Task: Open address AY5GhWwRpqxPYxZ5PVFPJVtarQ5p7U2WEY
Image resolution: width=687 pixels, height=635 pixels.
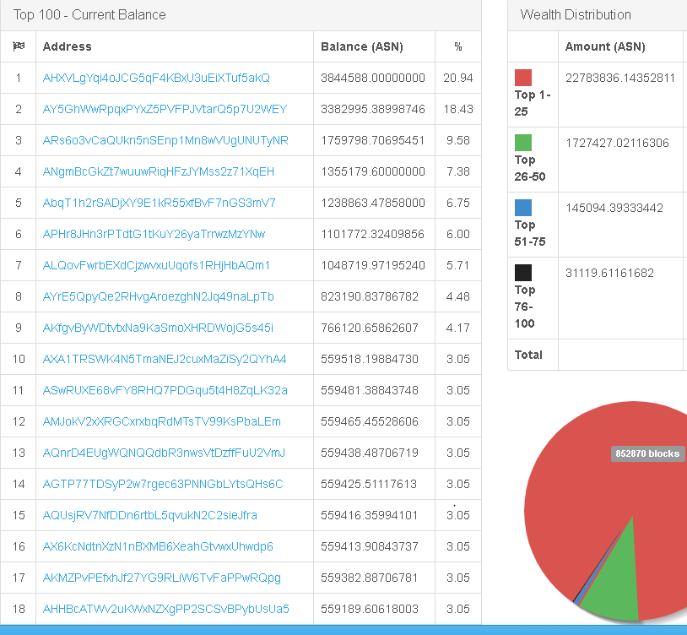Action: [x=165, y=109]
